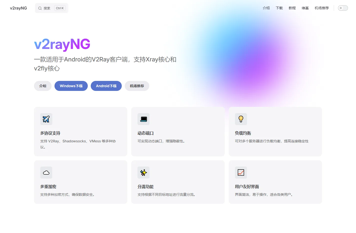Click the 动态端口 card title
Screen dimensions: 356x233
[145, 133]
